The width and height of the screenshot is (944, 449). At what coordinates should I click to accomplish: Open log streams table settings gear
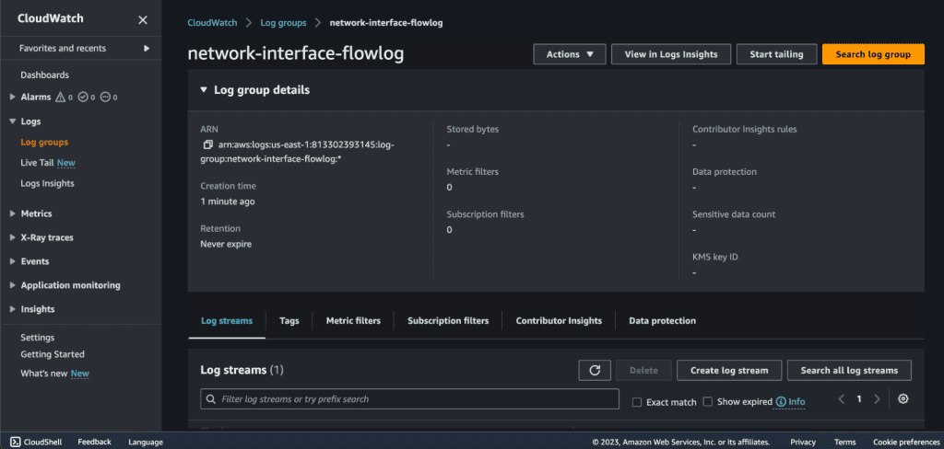click(x=903, y=398)
